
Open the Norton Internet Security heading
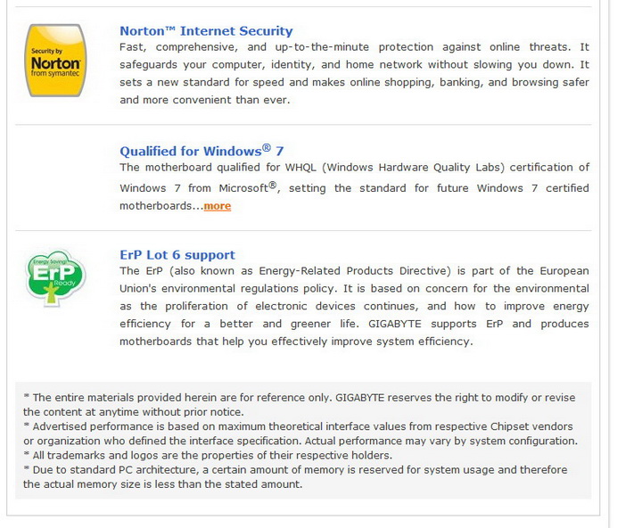coord(206,31)
